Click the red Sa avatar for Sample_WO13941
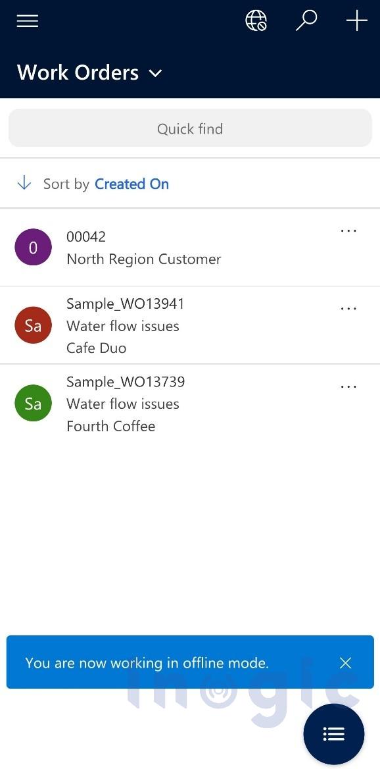The width and height of the screenshot is (380, 769). pyautogui.click(x=33, y=325)
